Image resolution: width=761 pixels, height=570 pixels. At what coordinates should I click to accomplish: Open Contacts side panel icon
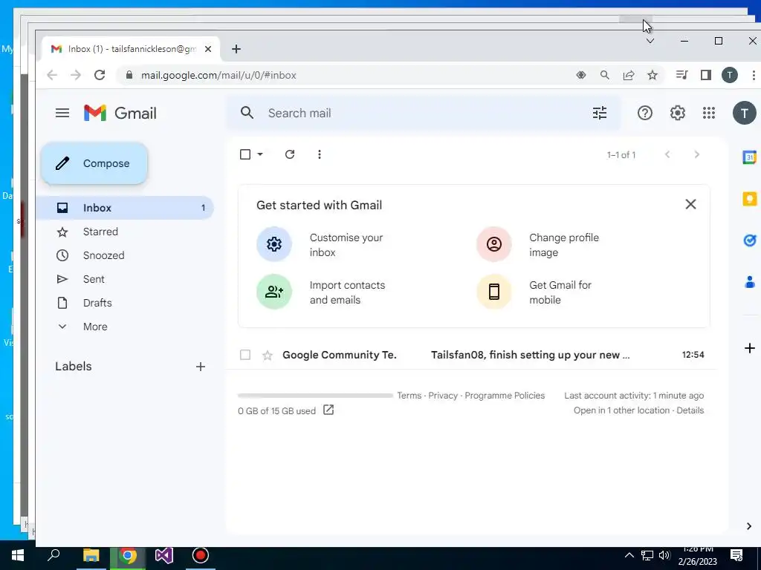[749, 281]
